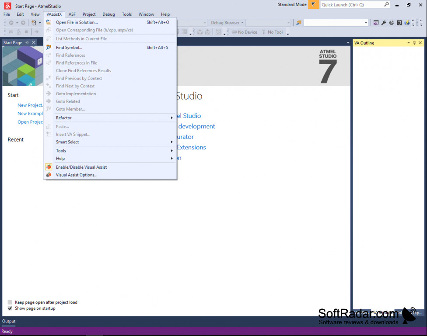Open the Tools menu in the menu bar
This screenshot has width=427, height=336.
coord(126,14)
